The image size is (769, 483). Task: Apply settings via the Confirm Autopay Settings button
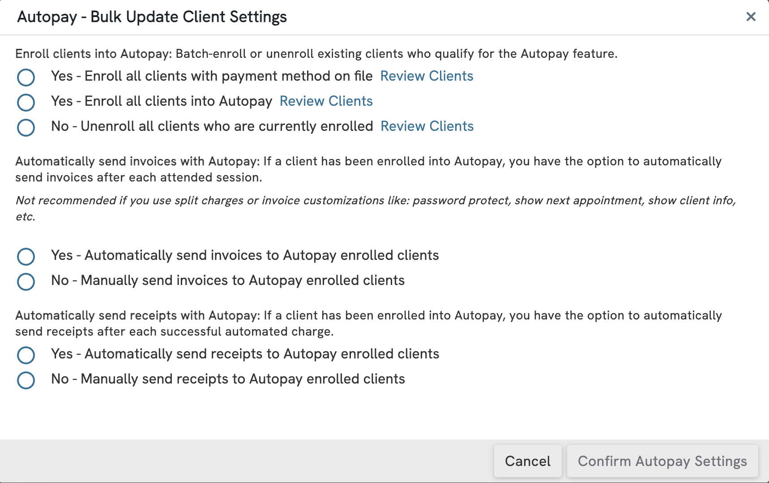click(x=662, y=461)
